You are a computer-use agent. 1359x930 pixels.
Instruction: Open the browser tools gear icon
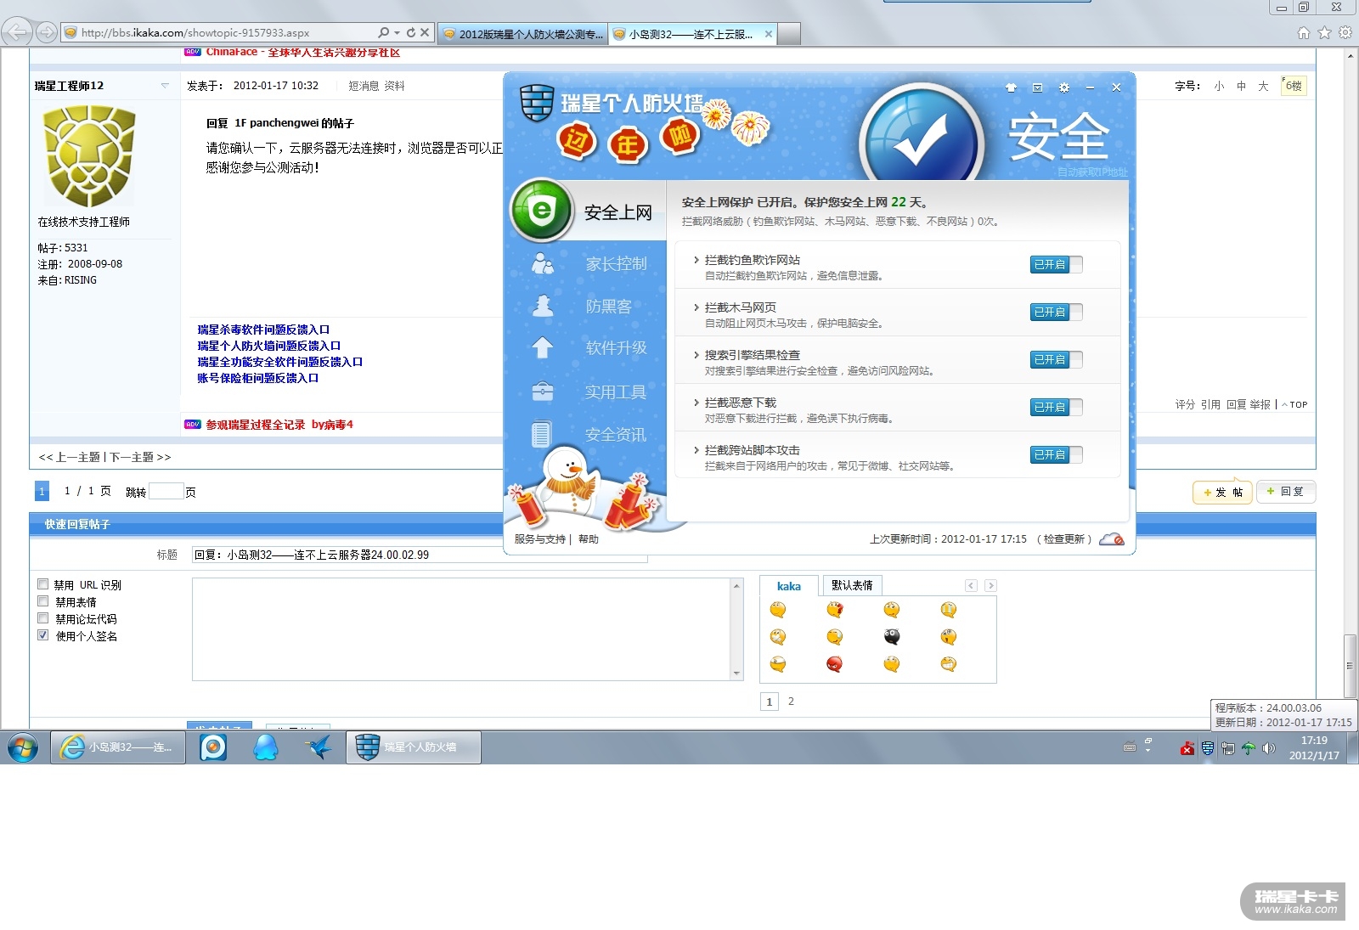click(x=1345, y=32)
